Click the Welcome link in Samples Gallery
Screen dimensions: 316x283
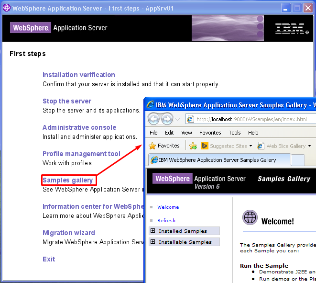click(x=168, y=207)
